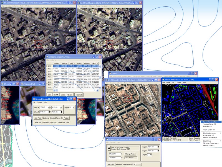This screenshot has height=167, width=222.
Task: Click the Predict X column header
Action: [87, 63]
